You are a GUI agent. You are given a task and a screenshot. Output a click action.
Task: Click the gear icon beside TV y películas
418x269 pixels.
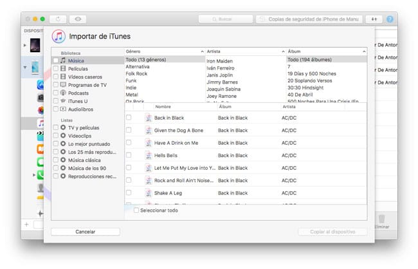point(63,127)
